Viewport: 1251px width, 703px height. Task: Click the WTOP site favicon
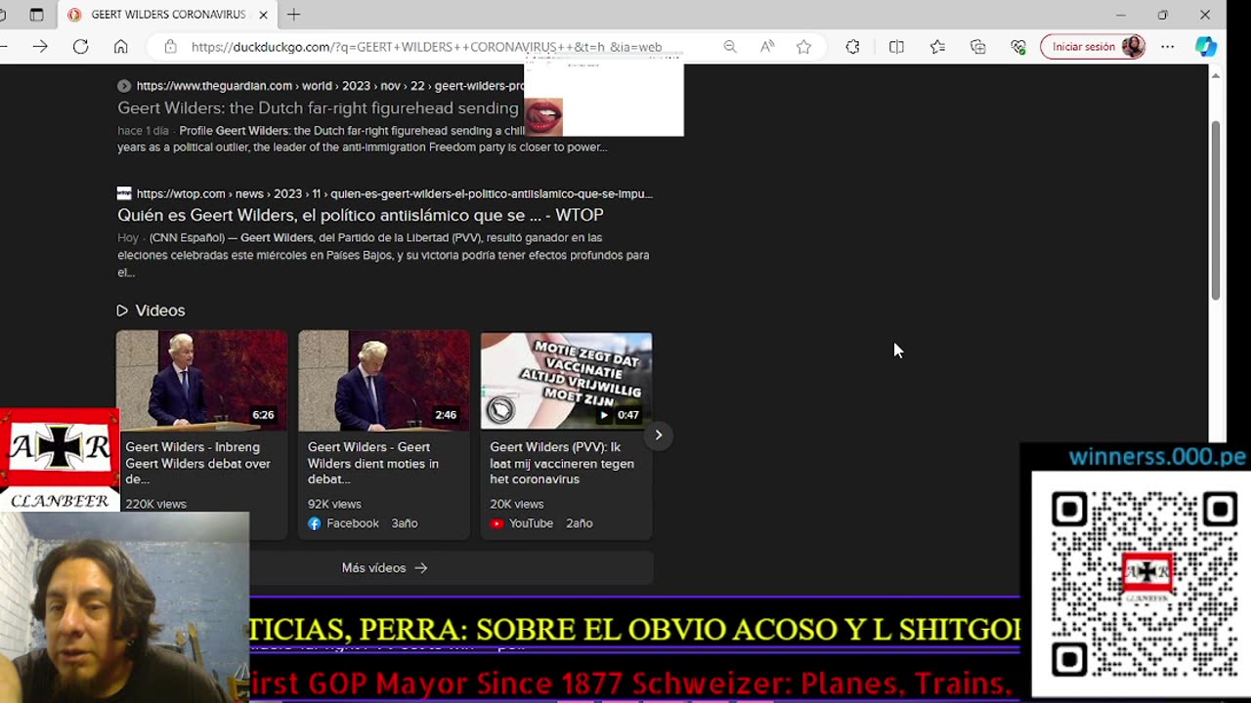(124, 193)
